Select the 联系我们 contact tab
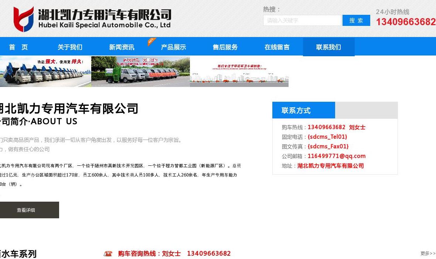The image size is (436, 259). (x=329, y=47)
